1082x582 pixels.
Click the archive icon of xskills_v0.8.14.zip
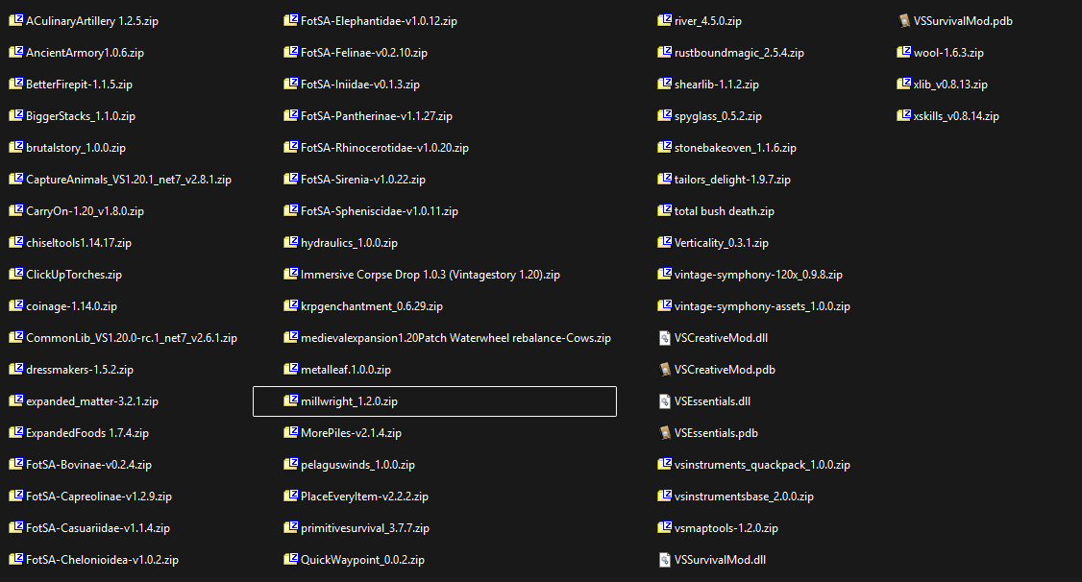[x=904, y=116]
